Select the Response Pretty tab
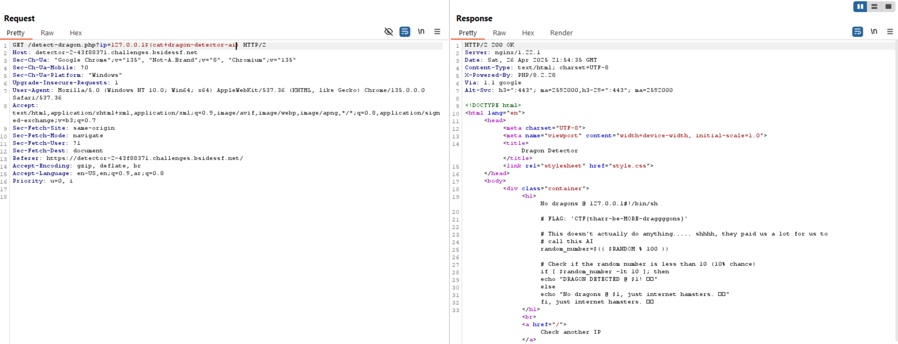The width and height of the screenshot is (898, 344). [468, 33]
